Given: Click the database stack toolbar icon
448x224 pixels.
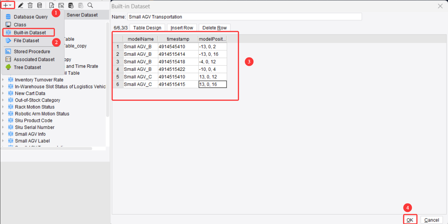Looking at the screenshot, I should [40, 5].
